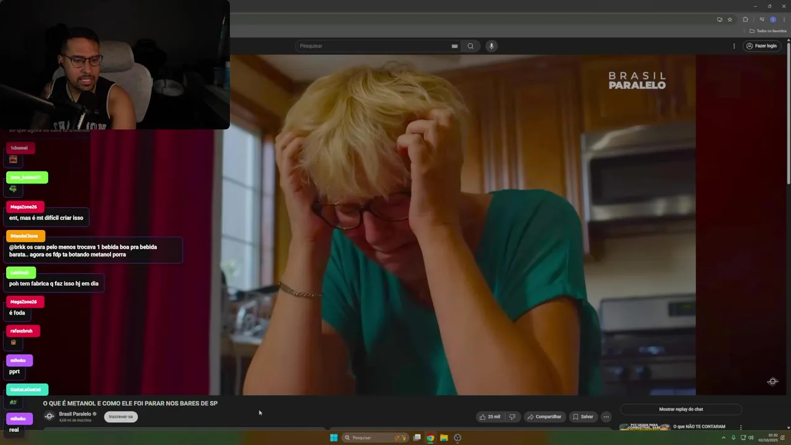Switch to Google Chrome on the taskbar
791x445 pixels.
pyautogui.click(x=430, y=438)
